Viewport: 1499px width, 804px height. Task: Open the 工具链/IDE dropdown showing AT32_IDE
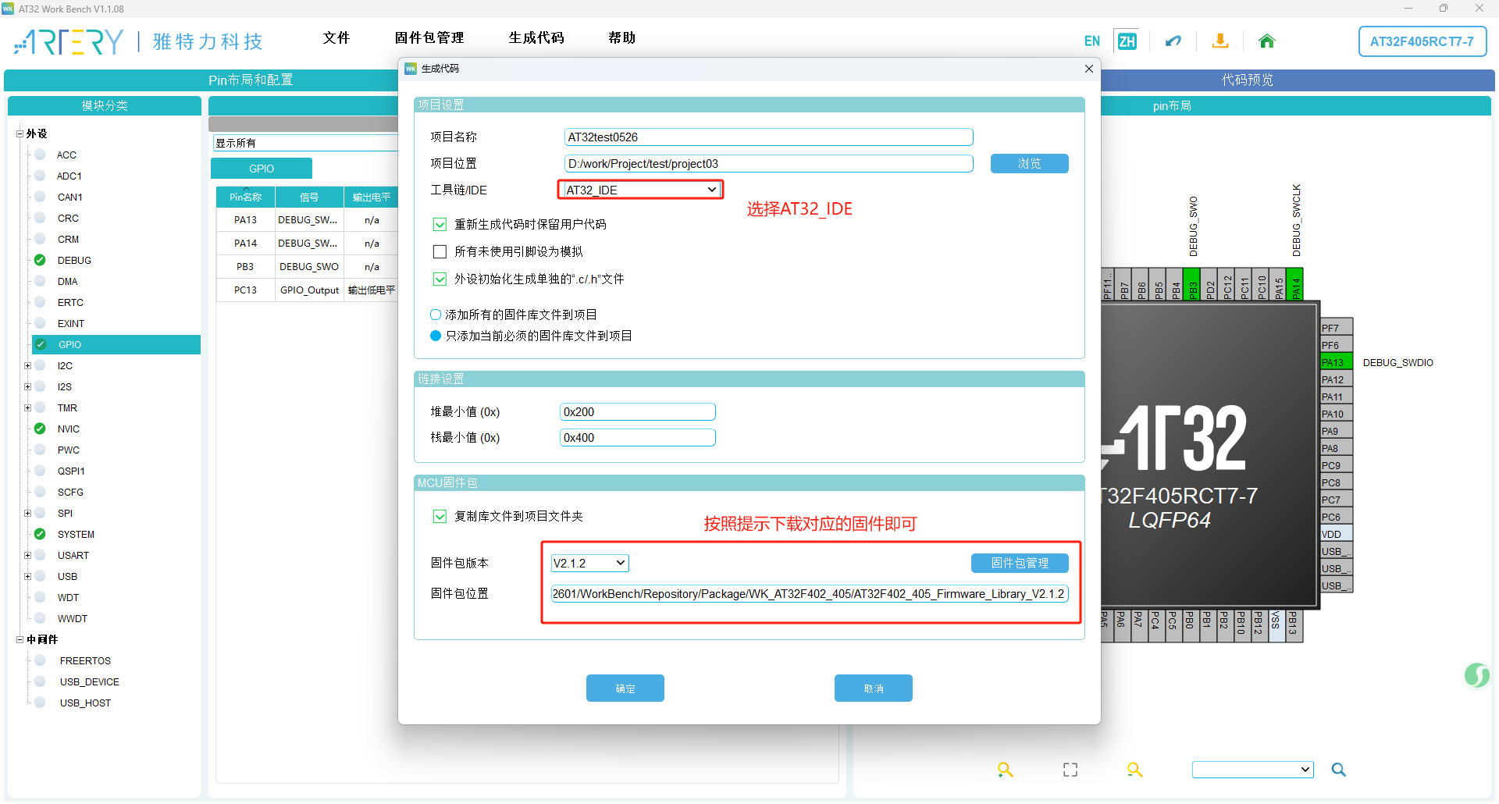639,189
